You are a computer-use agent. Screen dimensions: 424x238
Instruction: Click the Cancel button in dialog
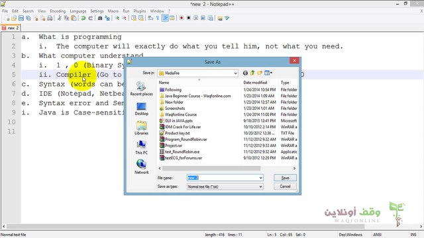pos(285,186)
